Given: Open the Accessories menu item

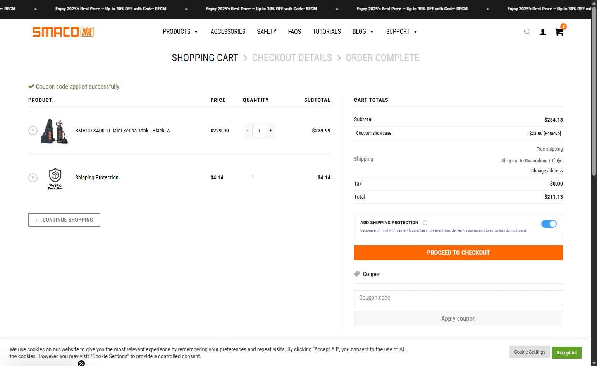Looking at the screenshot, I should [x=228, y=32].
